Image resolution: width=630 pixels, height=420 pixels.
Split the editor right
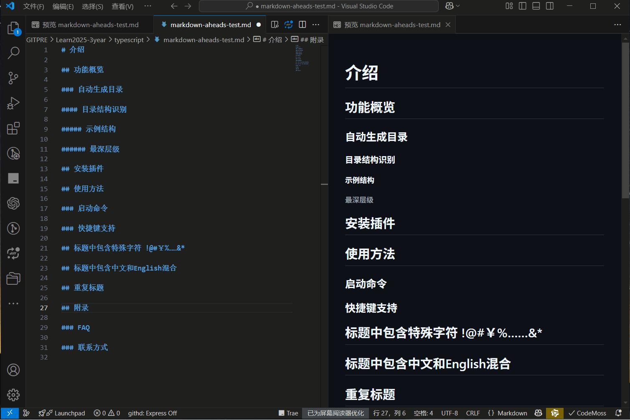pos(302,25)
